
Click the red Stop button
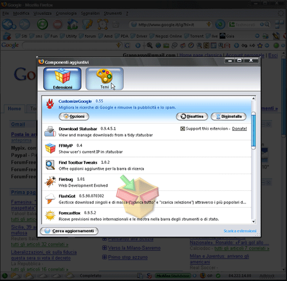coord(58,24)
